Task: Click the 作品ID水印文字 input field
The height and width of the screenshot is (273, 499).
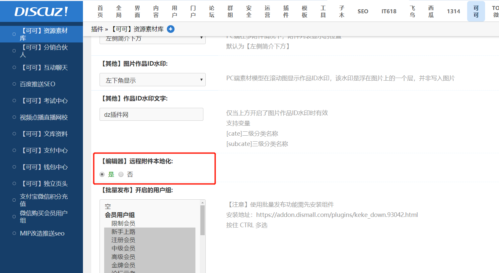Action: [151, 114]
